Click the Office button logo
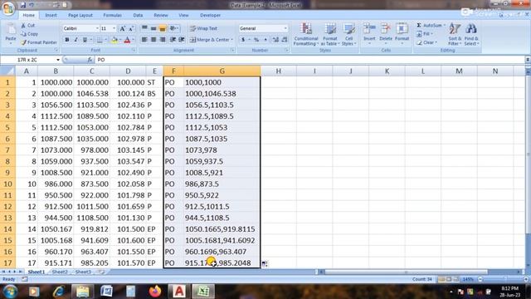The width and height of the screenshot is (531, 299). (x=8, y=8)
